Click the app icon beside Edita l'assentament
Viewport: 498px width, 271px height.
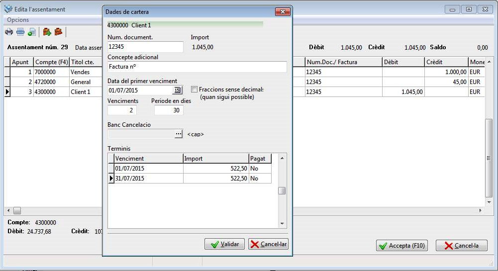8,9
